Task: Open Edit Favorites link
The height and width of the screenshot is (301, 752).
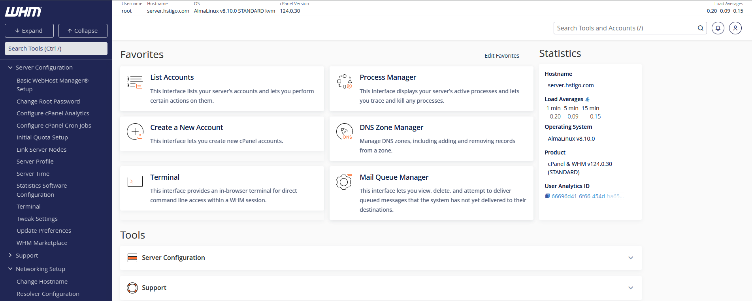Action: [502, 56]
